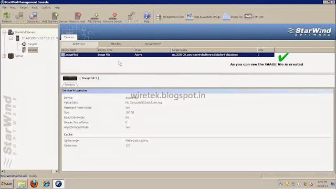Select StarWind Servers in the tree
336x189 pixels.
[25, 32]
